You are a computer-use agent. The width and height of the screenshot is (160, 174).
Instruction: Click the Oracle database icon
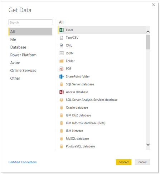coord(62,108)
